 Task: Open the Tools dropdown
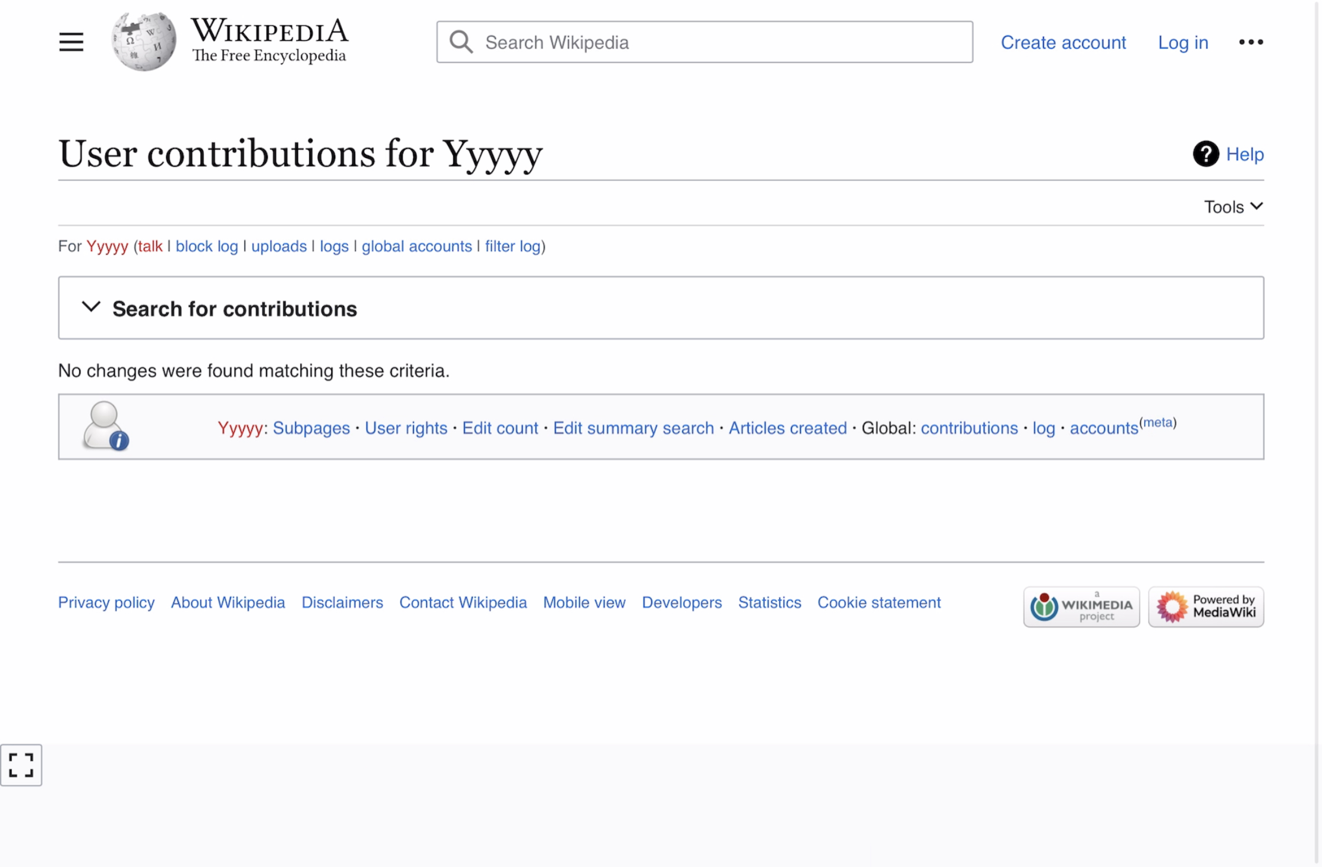tap(1233, 206)
